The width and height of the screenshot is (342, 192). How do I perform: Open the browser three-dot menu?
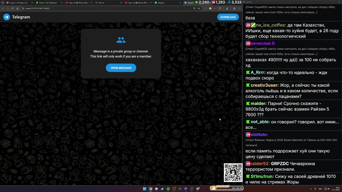tap(239, 8)
